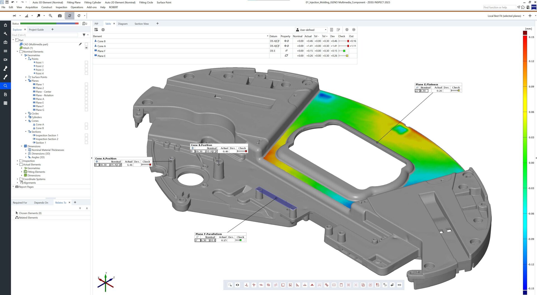The image size is (537, 295).
Task: Toggle the eye visibility for Mesh (1)
Action: [86, 48]
